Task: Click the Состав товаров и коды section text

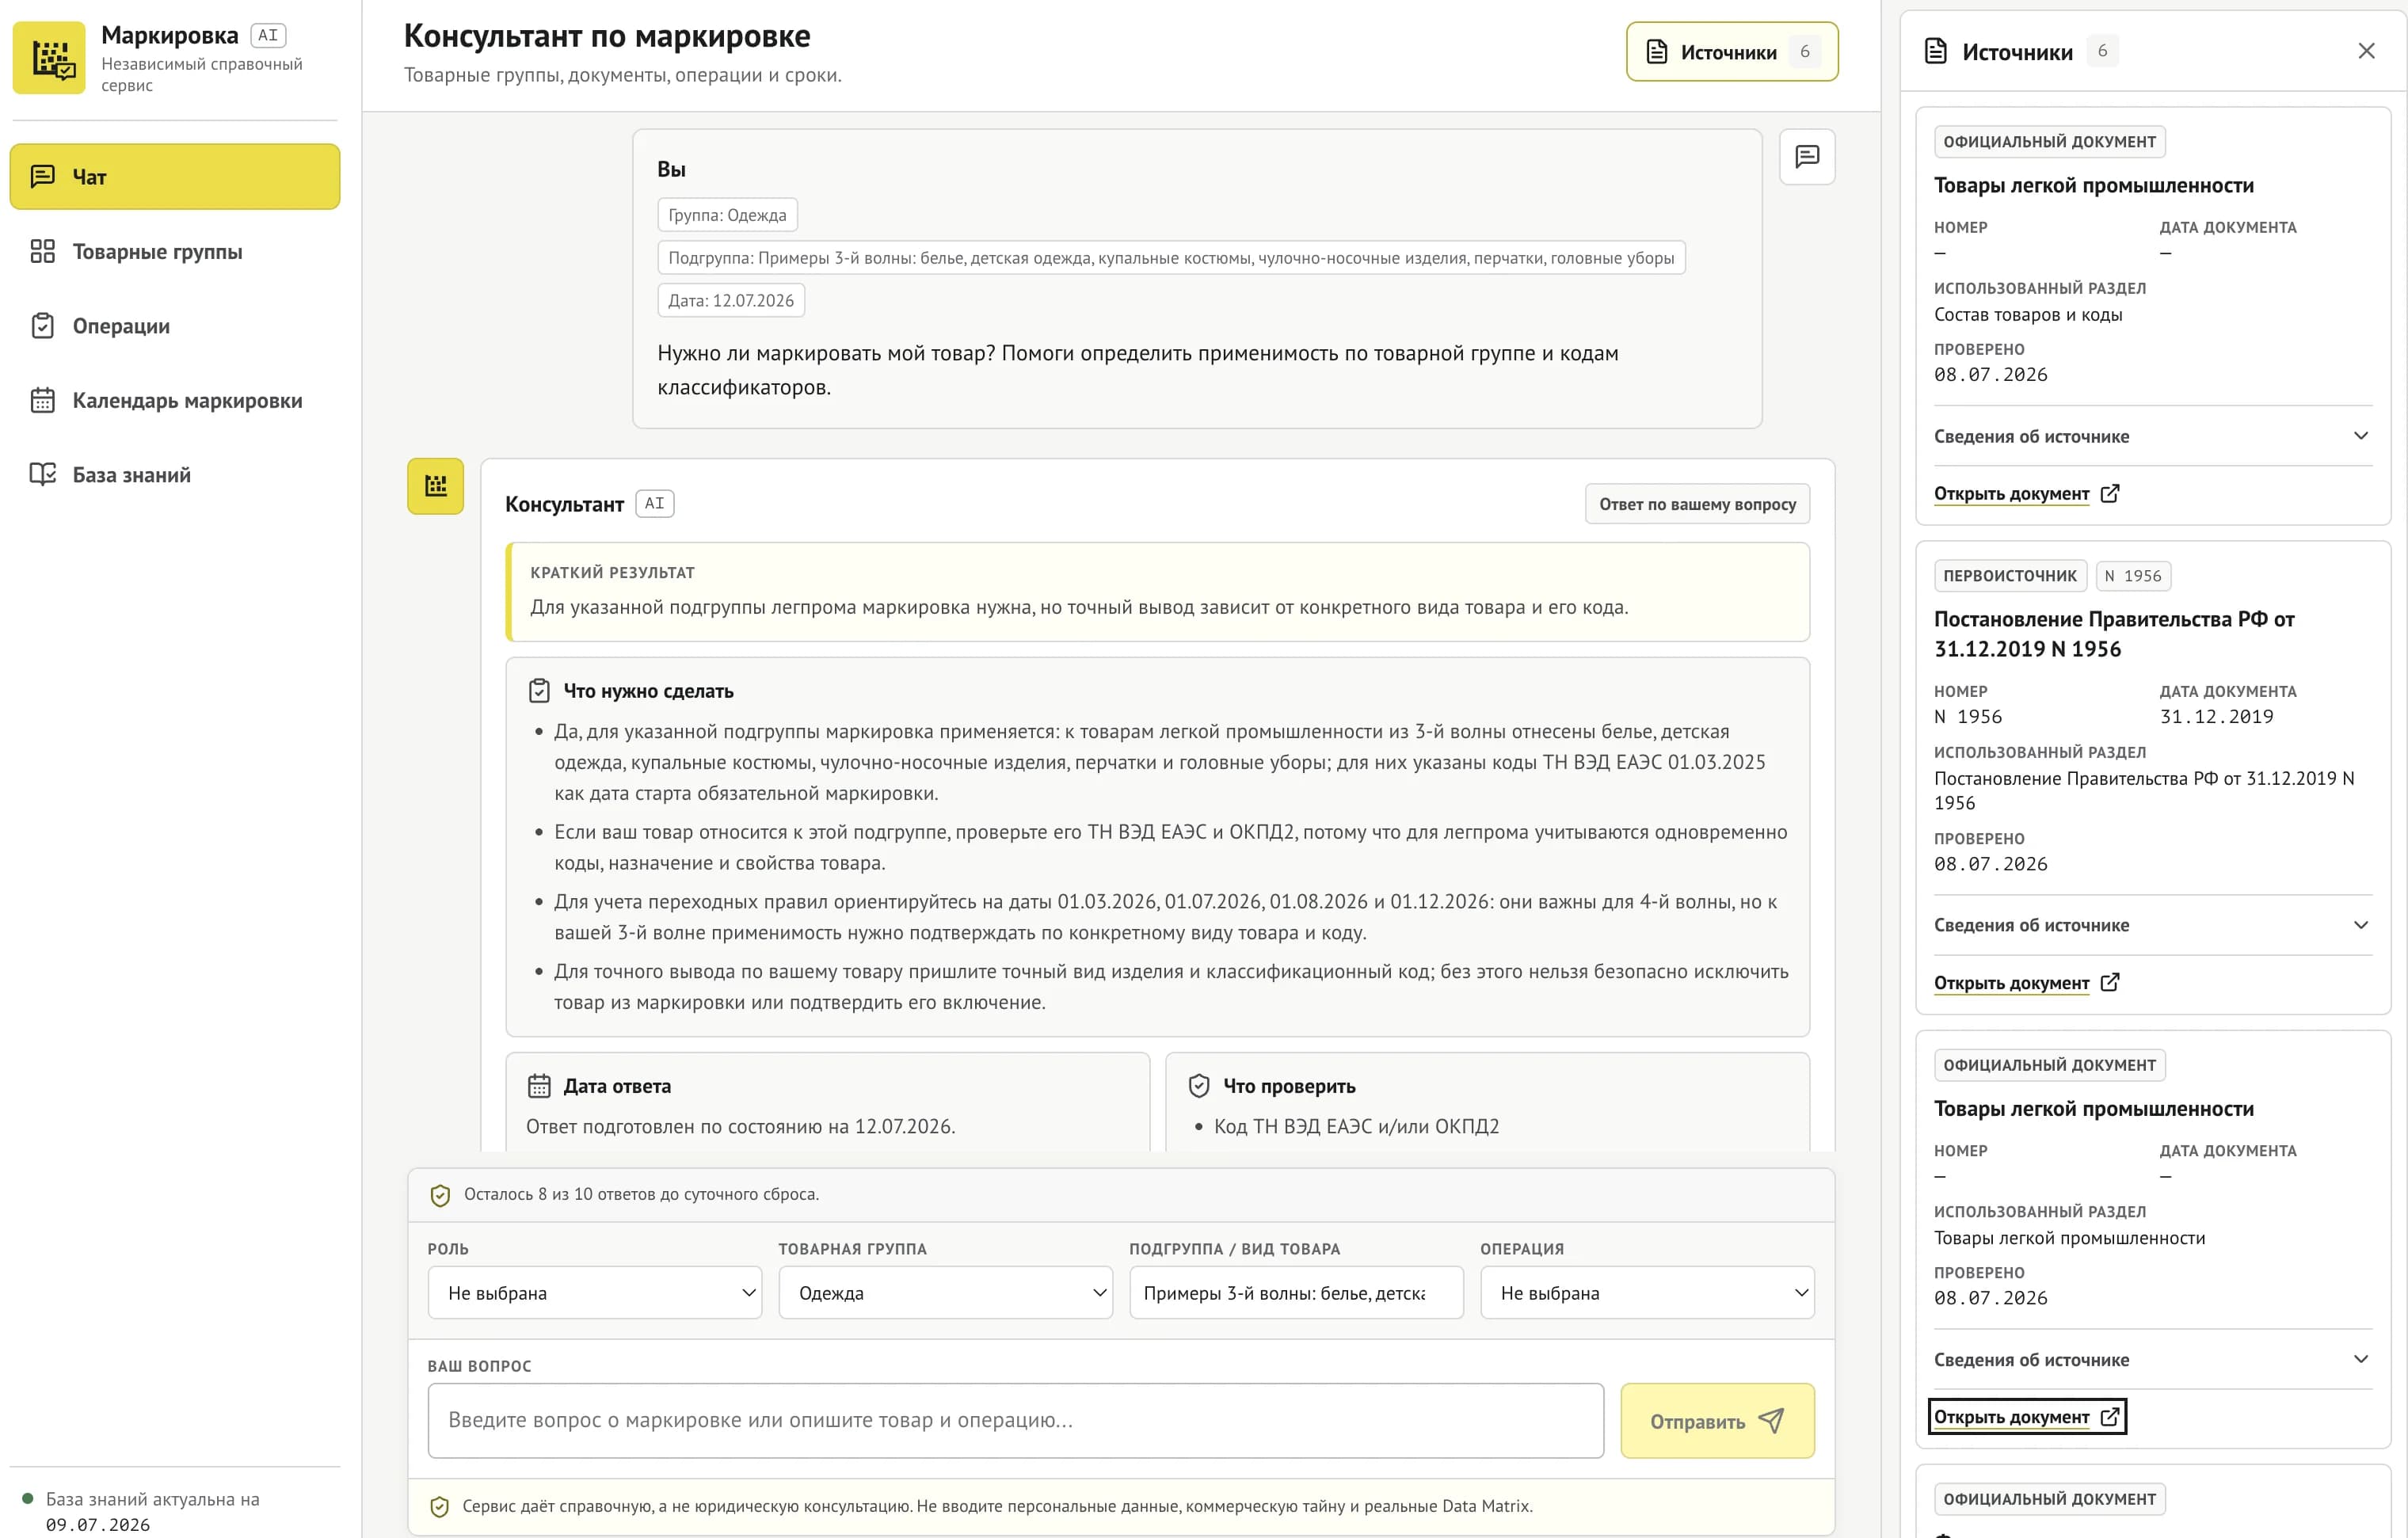Action: pos(2028,315)
